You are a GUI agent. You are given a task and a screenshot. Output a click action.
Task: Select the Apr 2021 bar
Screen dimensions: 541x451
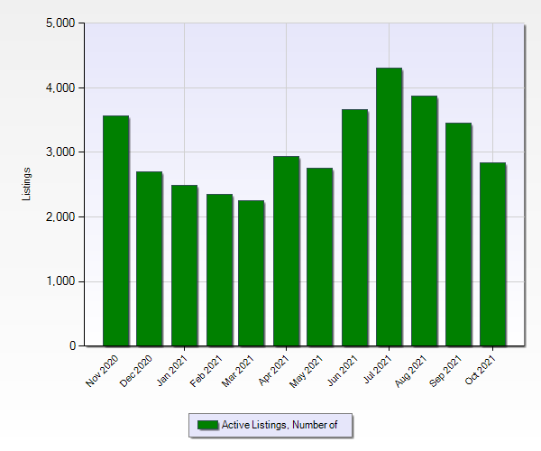click(x=286, y=252)
